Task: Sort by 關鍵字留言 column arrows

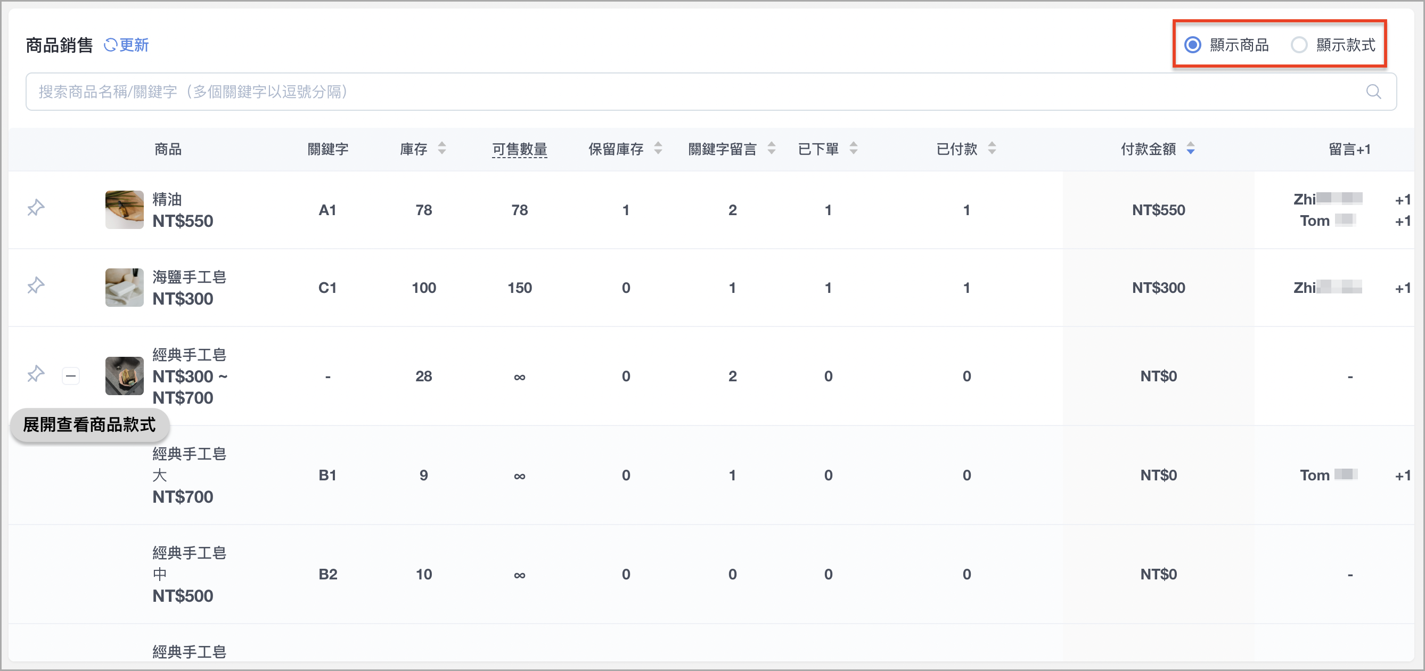Action: tap(772, 148)
